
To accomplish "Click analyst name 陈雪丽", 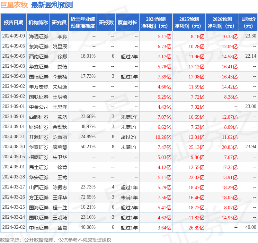I will coord(60,137).
